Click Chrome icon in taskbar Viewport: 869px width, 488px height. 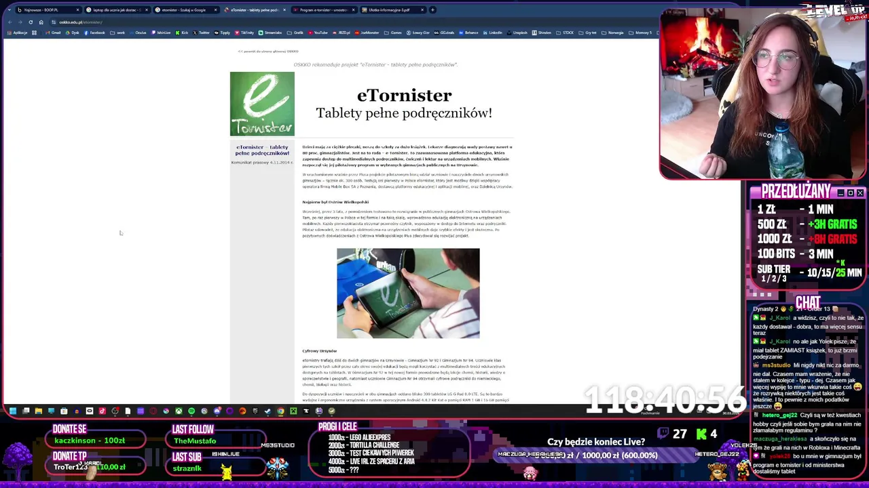280,411
